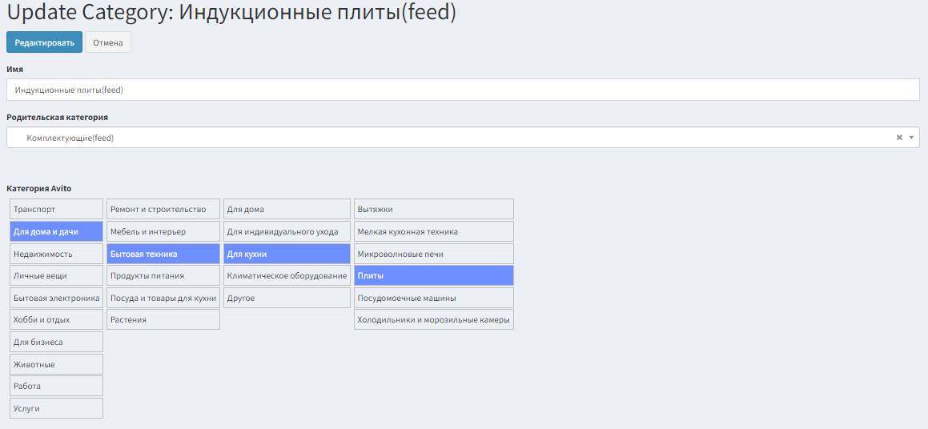Select Для дома и дачи category
The image size is (928, 429).
click(x=57, y=231)
